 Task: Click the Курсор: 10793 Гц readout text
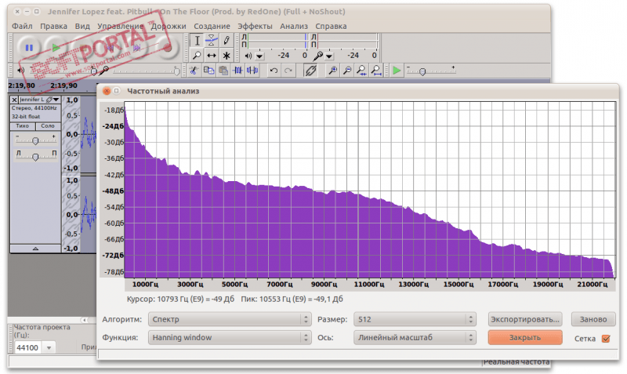pyautogui.click(x=180, y=299)
